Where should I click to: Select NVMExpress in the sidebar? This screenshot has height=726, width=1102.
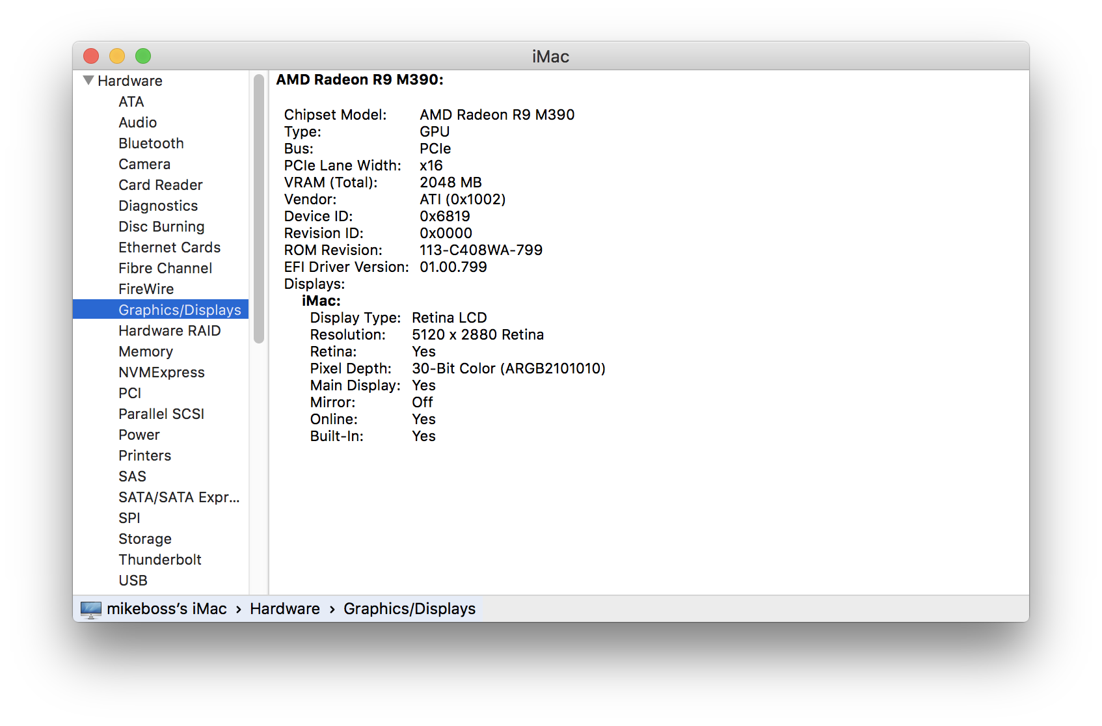point(162,372)
